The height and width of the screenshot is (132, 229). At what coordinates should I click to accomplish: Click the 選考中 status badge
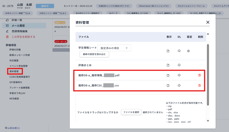point(45,6)
